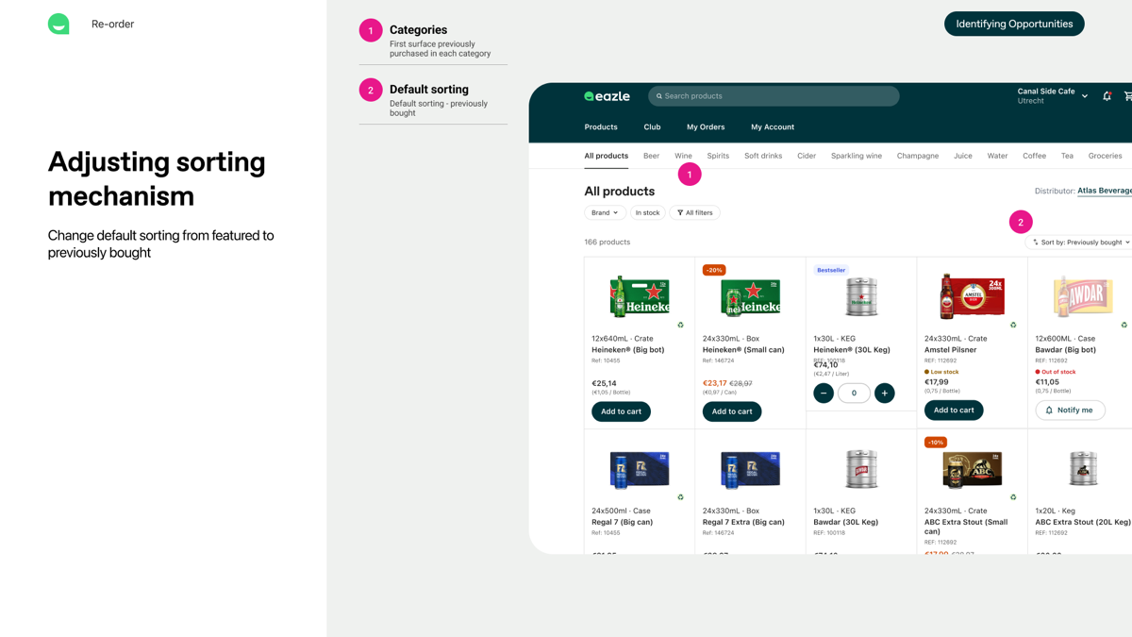Open the Atlas Beverage distributor link
This screenshot has width=1132, height=637.
[x=1105, y=191]
